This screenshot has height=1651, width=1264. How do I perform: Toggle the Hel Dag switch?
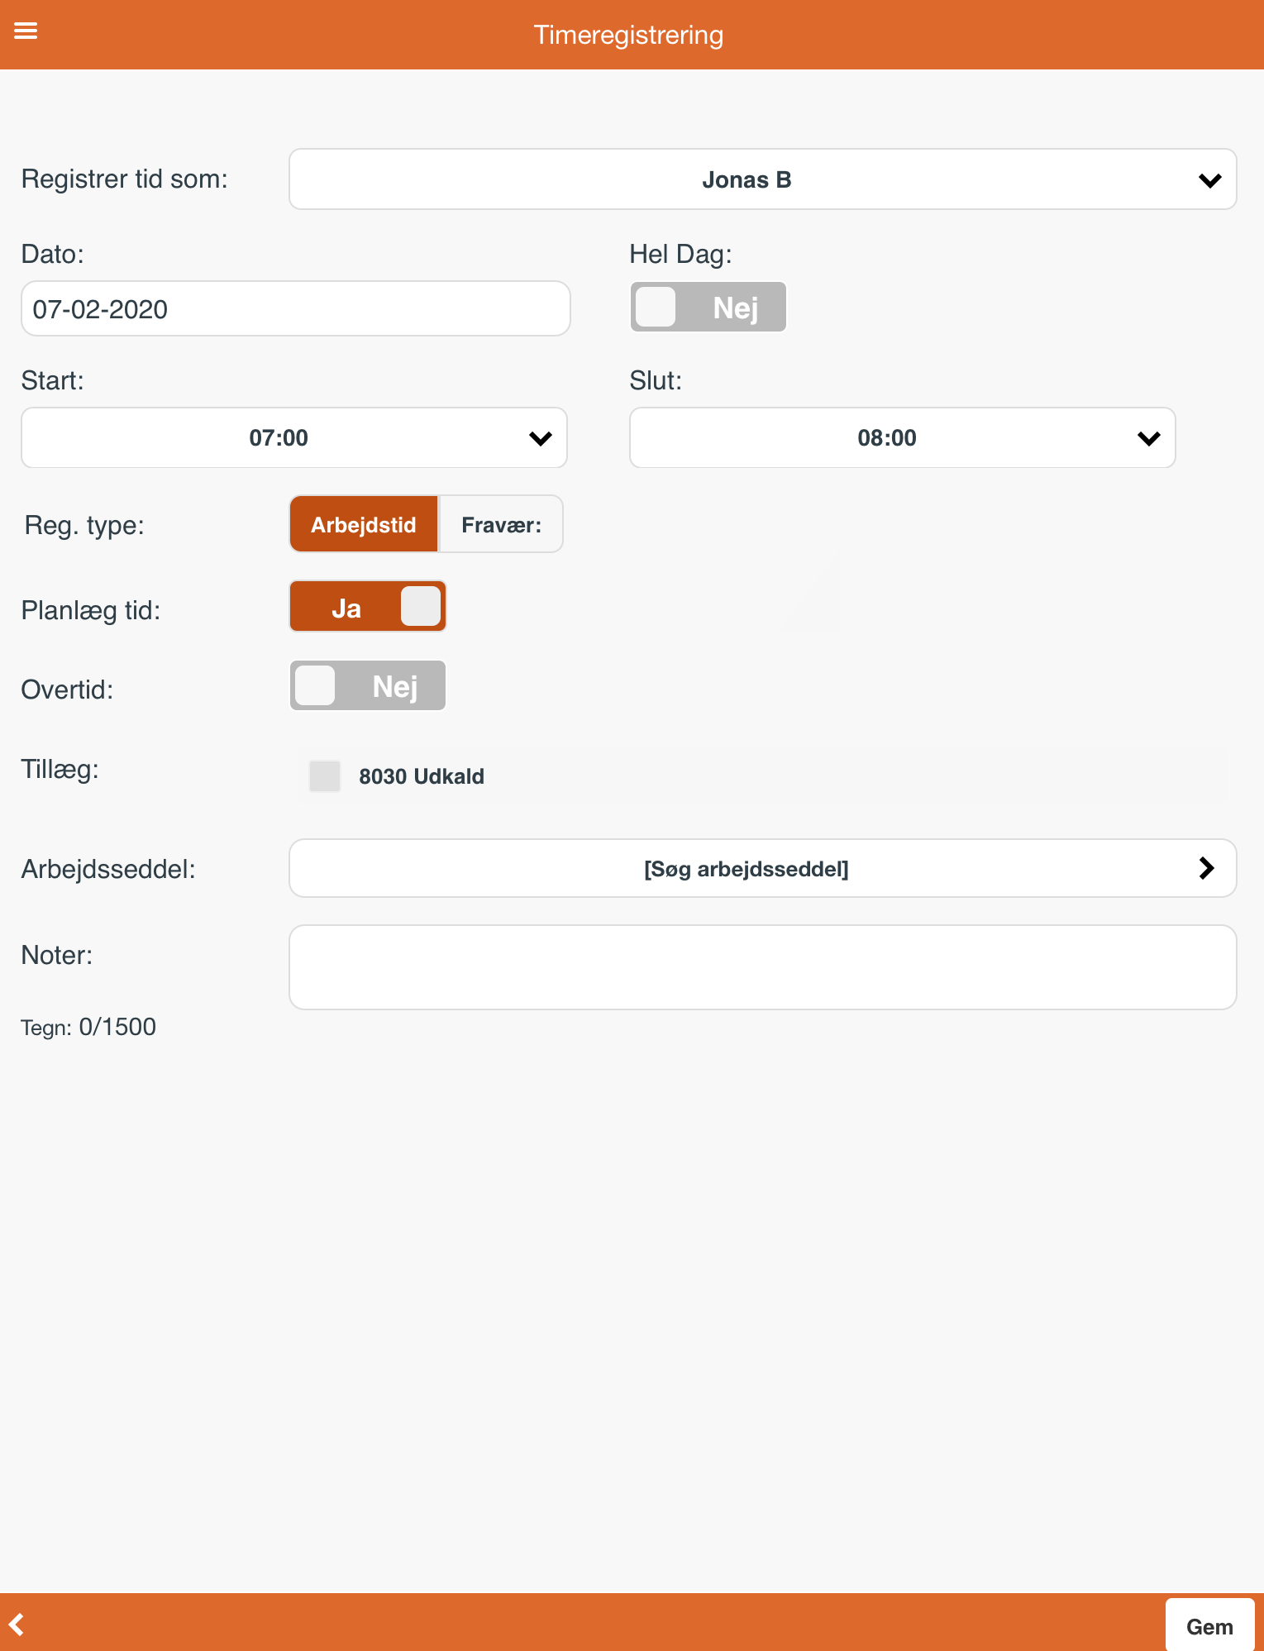708,308
